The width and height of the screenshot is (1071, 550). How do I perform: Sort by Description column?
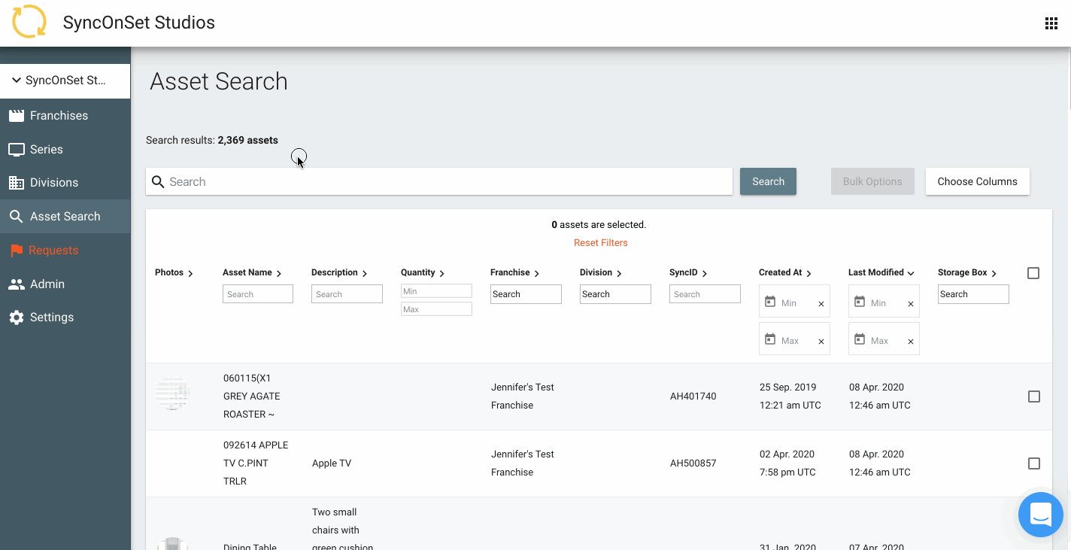tap(339, 272)
